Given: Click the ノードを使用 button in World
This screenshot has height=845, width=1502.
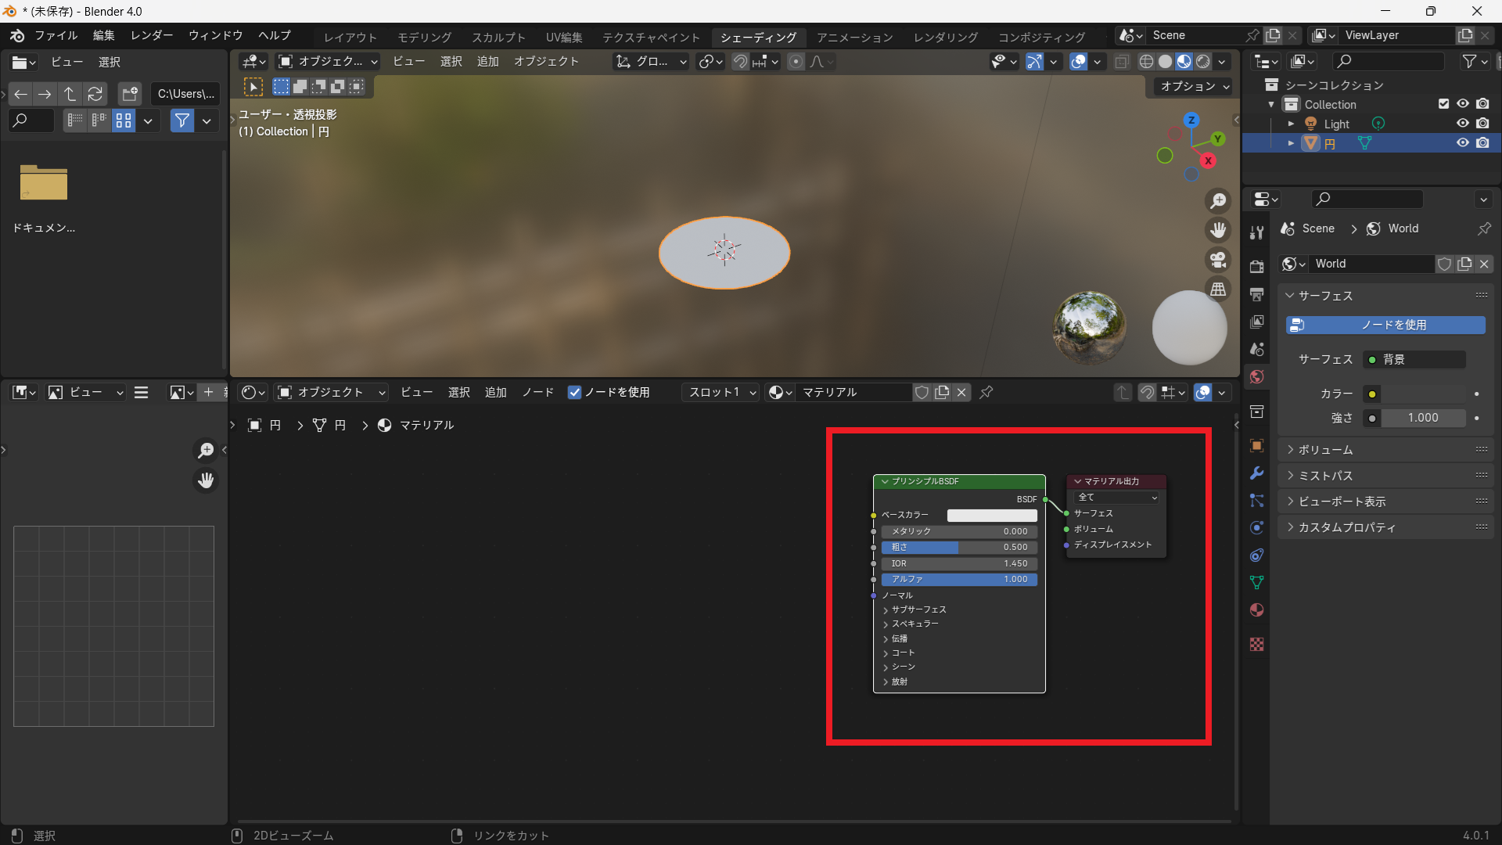Looking at the screenshot, I should [x=1385, y=325].
